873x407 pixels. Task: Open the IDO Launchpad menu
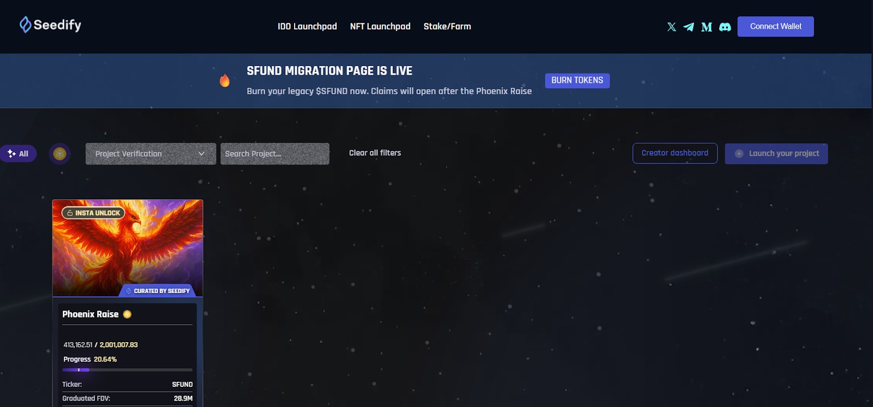click(x=307, y=26)
